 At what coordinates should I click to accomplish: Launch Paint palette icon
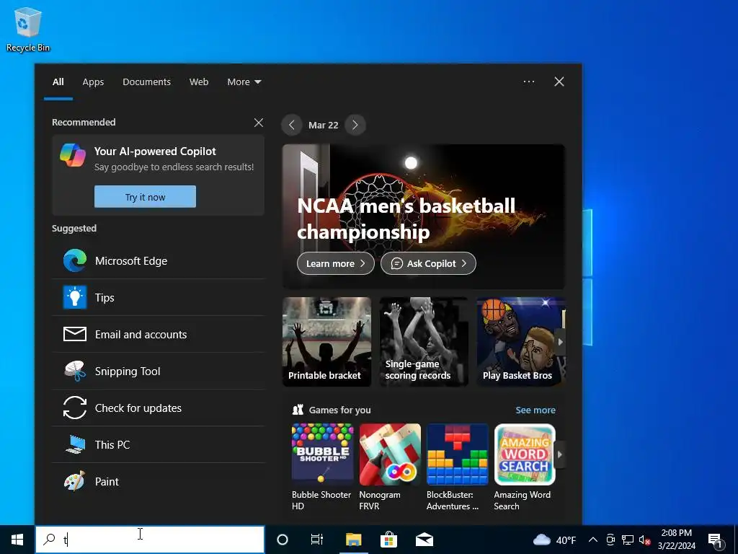coord(75,481)
